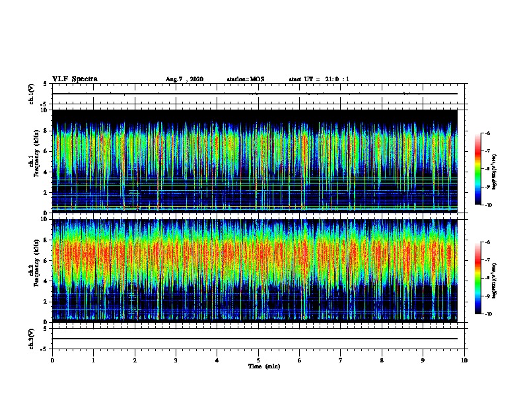The height and width of the screenshot is (404, 523).
Task: Click the ch.1 voltage waveform trace
Action: [x=255, y=94]
